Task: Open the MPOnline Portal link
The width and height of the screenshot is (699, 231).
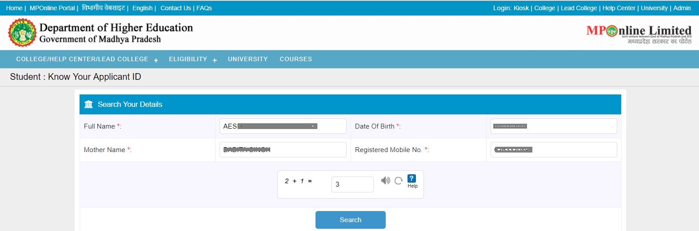Action: pos(52,8)
